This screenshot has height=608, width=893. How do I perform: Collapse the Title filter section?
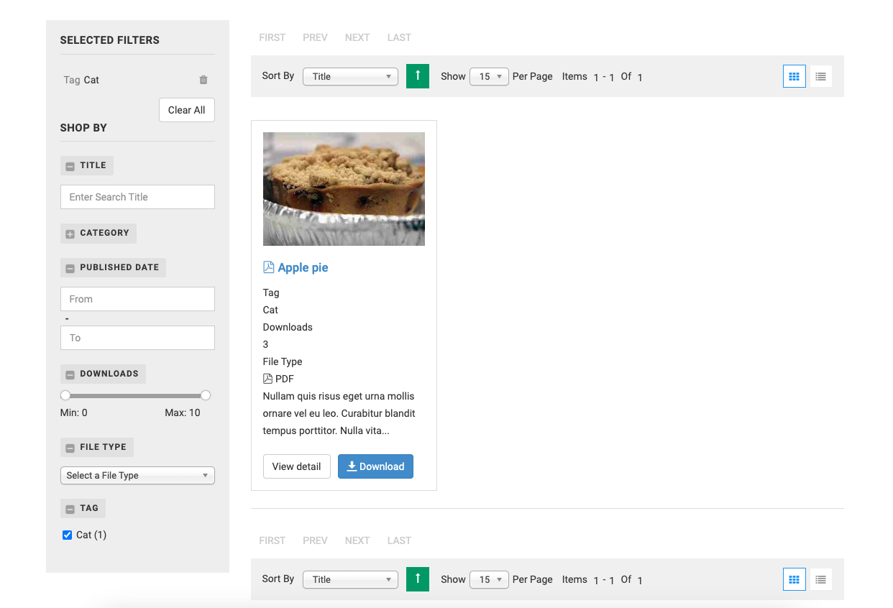(70, 166)
